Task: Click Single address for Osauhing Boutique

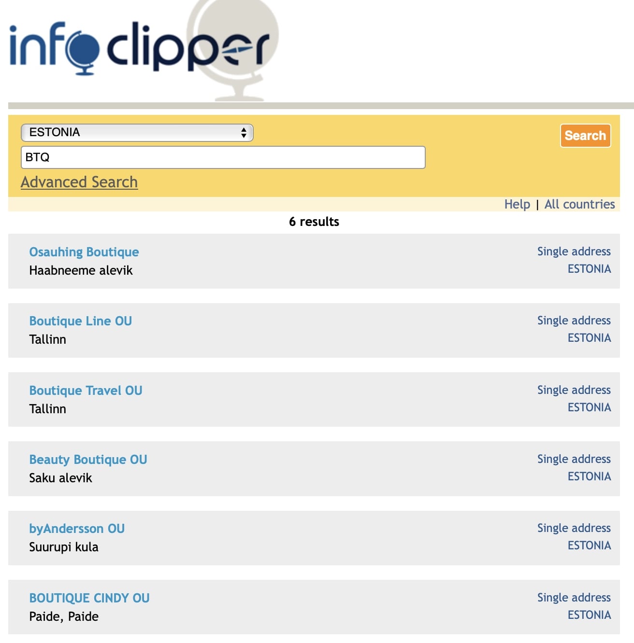Action: (574, 252)
